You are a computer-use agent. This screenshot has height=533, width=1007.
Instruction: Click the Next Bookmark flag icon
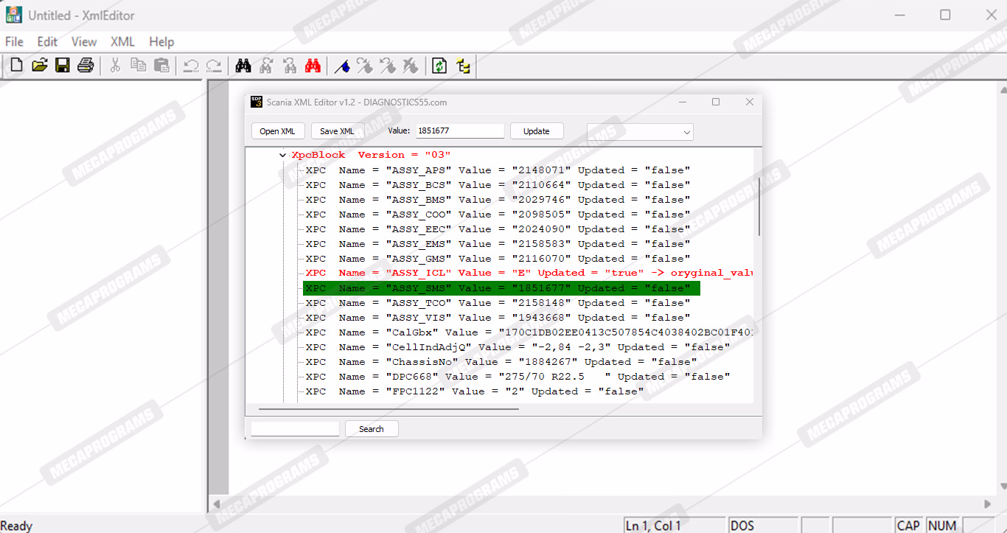[365, 66]
